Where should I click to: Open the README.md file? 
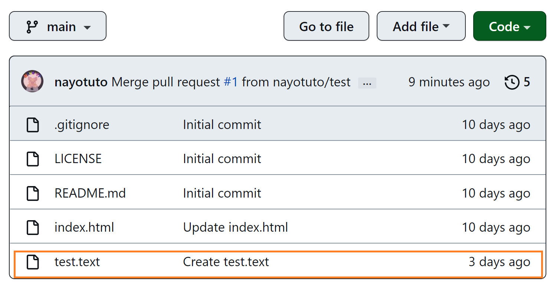point(90,193)
